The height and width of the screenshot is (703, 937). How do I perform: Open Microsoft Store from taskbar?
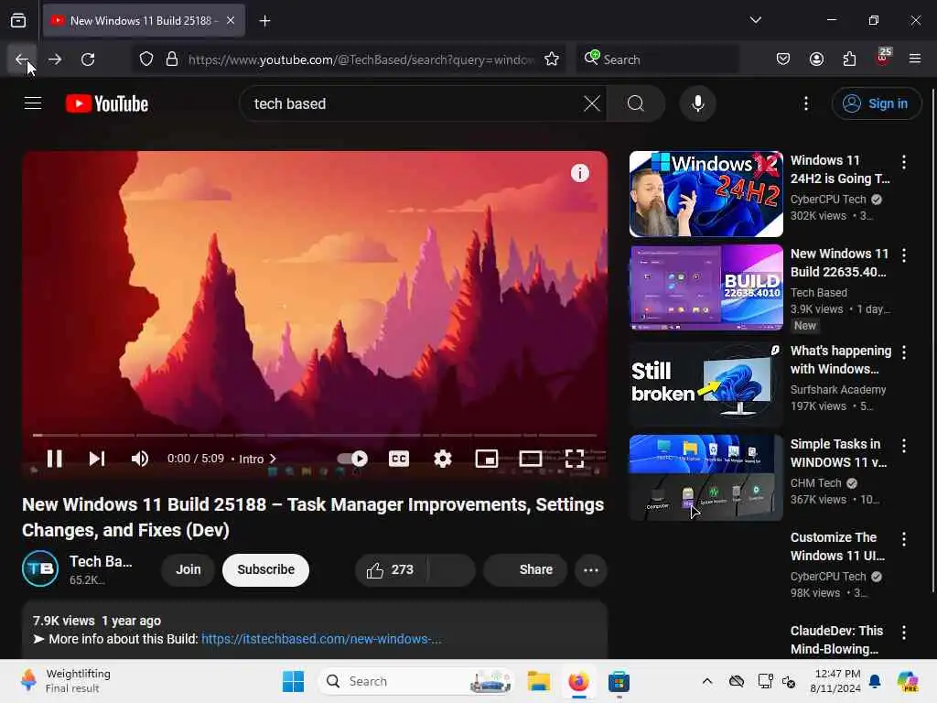[619, 681]
